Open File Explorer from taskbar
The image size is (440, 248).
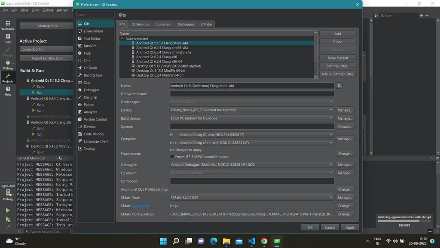point(226,241)
